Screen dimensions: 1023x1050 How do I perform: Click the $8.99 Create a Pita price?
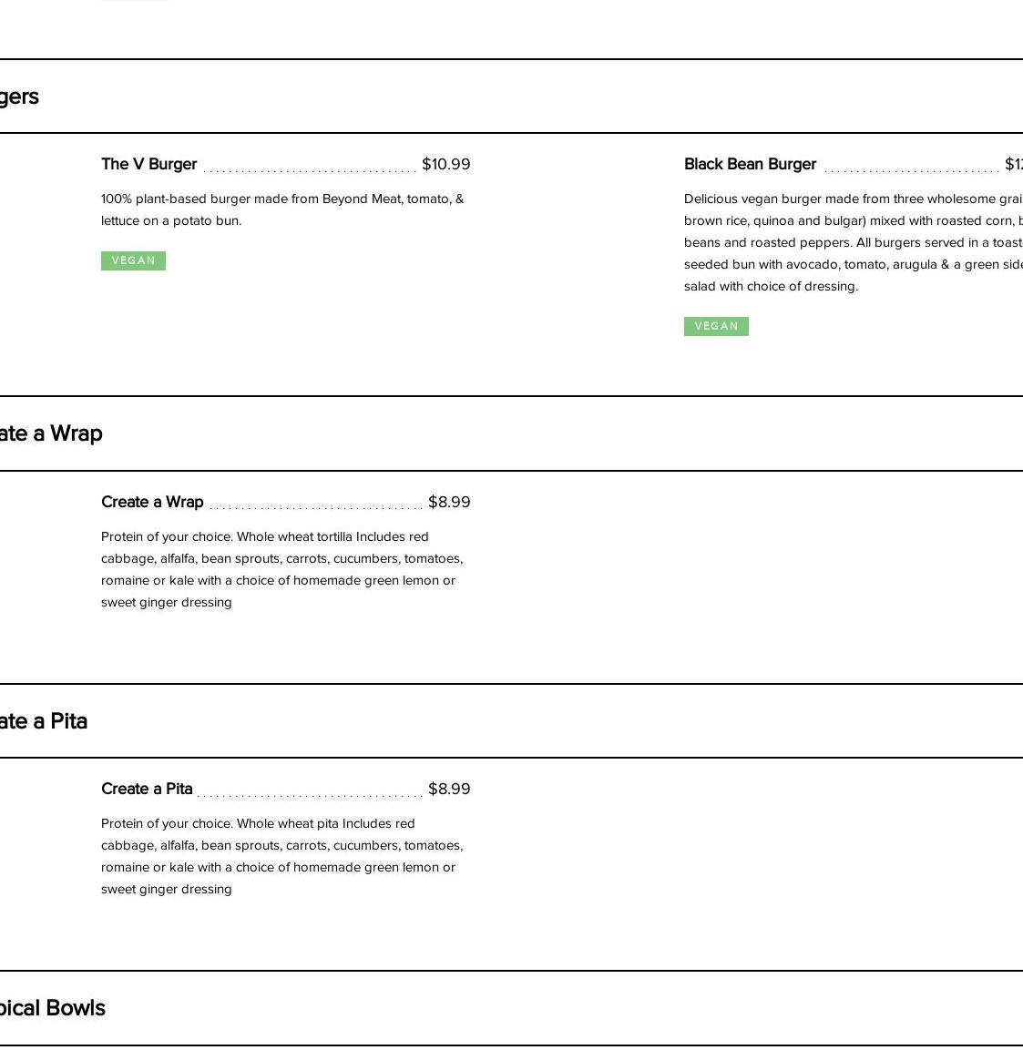[449, 789]
